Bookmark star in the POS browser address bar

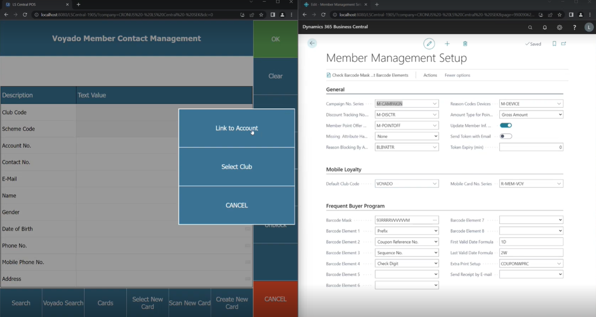(261, 15)
